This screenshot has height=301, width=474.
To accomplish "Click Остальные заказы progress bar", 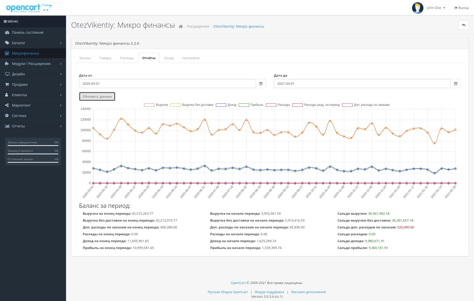I will 33,162.
